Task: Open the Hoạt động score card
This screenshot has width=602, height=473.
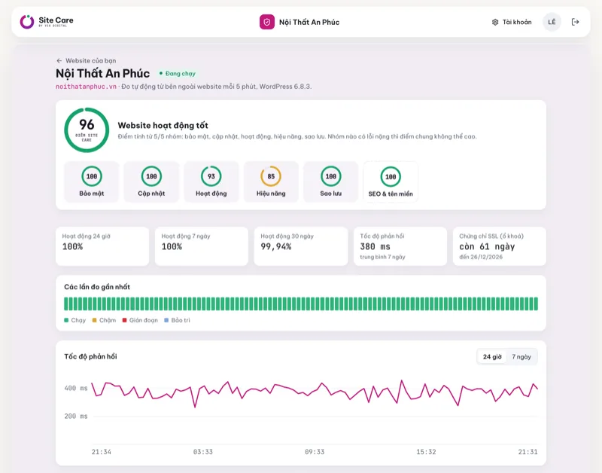Action: (x=211, y=182)
